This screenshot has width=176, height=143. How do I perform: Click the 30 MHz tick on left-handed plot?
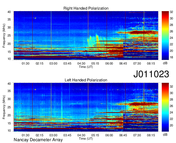point(9,99)
